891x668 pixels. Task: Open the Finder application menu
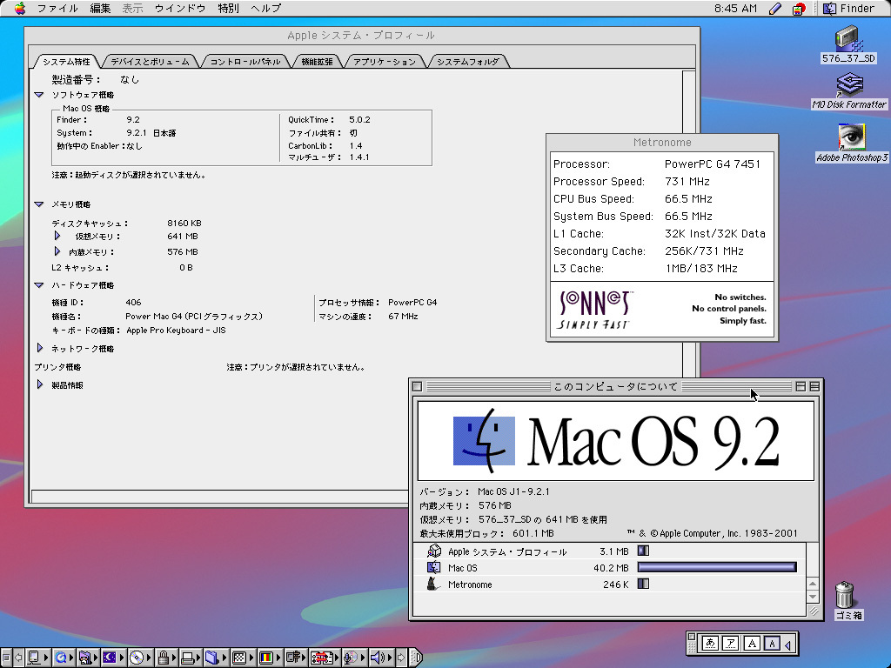tap(849, 9)
